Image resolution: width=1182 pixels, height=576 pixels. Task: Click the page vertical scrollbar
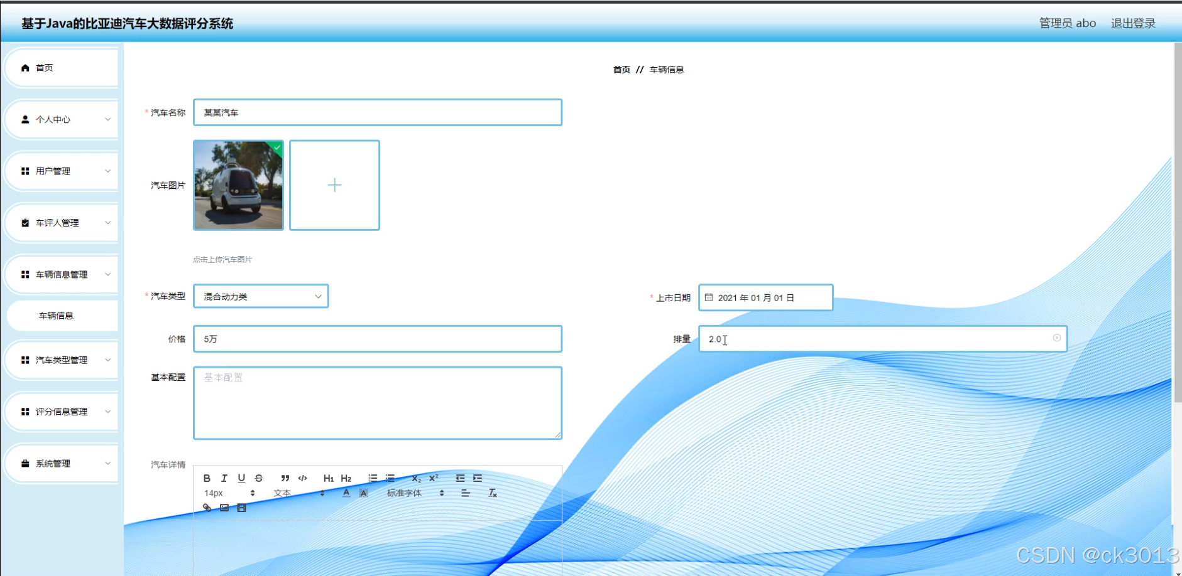click(1177, 223)
